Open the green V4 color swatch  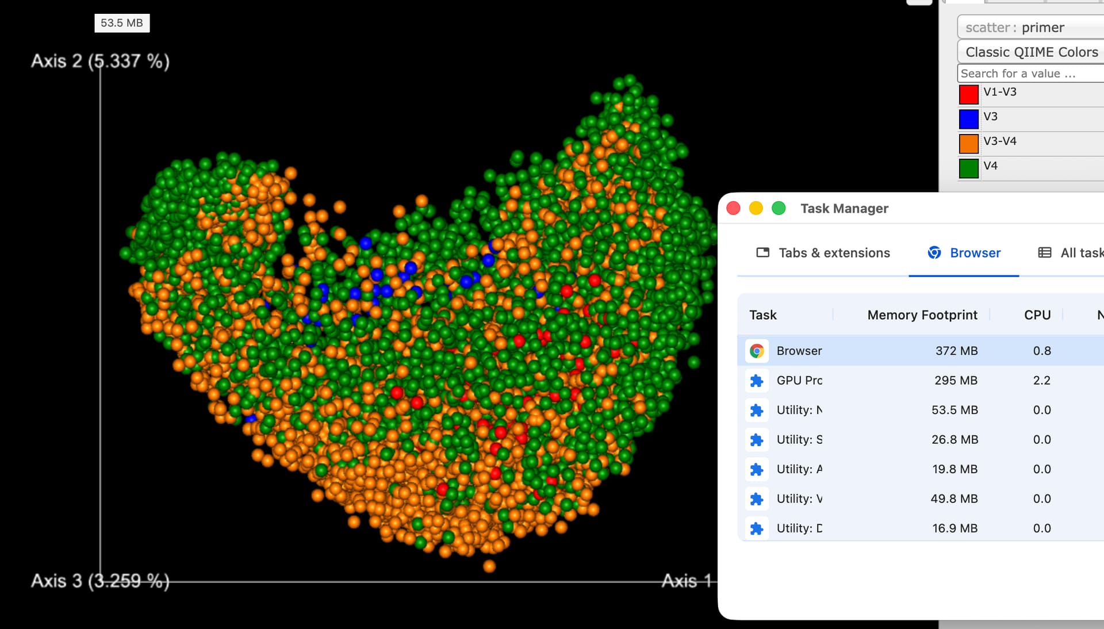[x=969, y=168]
